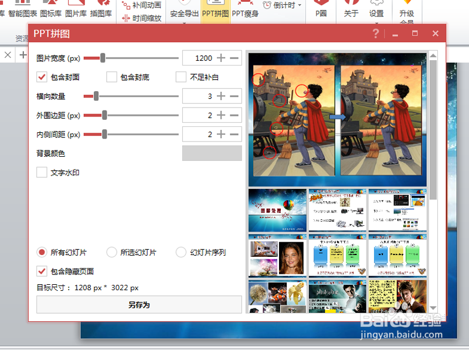Click the preview vertical scrollbar thumb

tap(433, 130)
